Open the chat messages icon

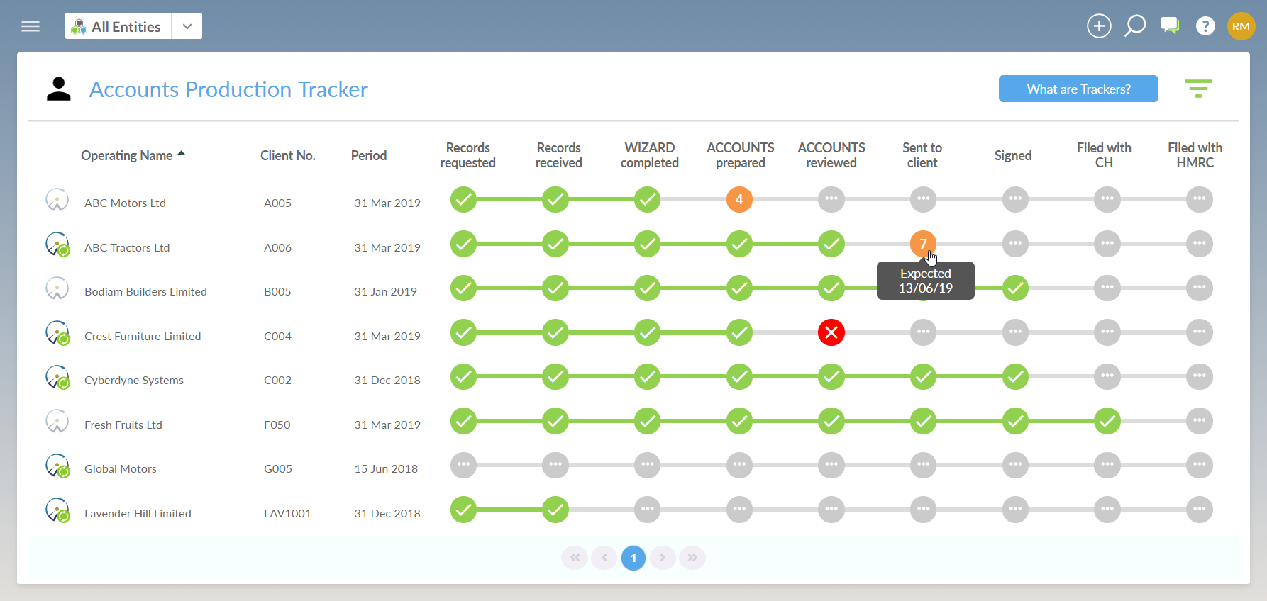(1171, 26)
